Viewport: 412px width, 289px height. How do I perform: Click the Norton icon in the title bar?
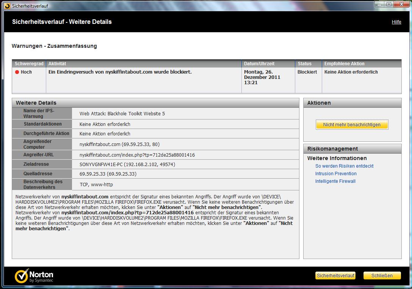click(x=7, y=6)
